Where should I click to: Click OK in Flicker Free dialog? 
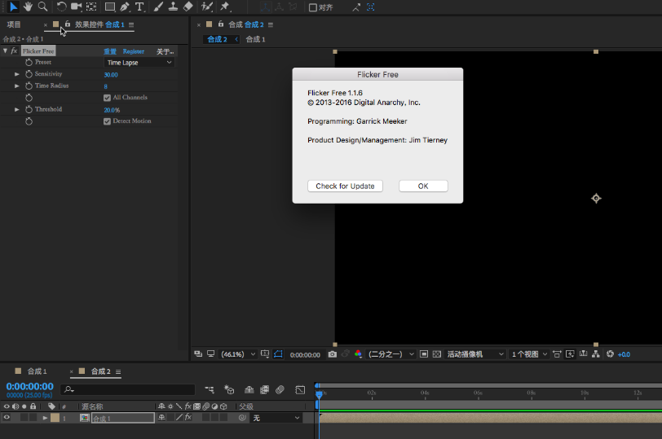(423, 186)
